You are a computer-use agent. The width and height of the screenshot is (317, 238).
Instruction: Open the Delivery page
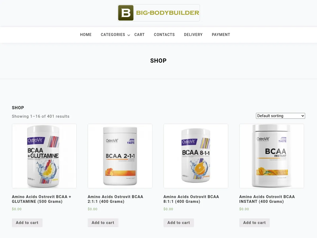pos(193,35)
